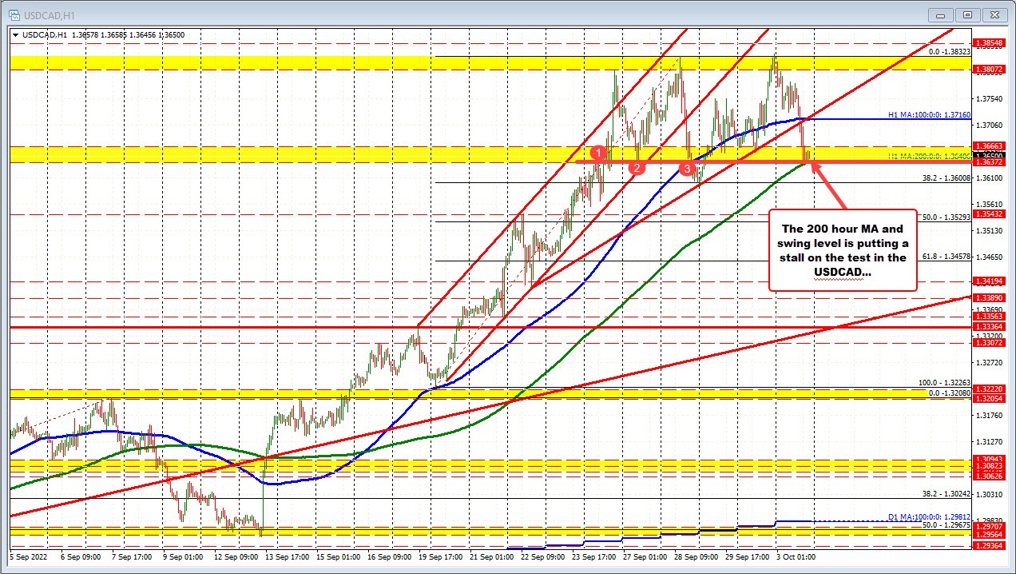Select the D1 MA:100:0:0: 1.29812 label
This screenshot has width=1016, height=574.
(x=930, y=516)
